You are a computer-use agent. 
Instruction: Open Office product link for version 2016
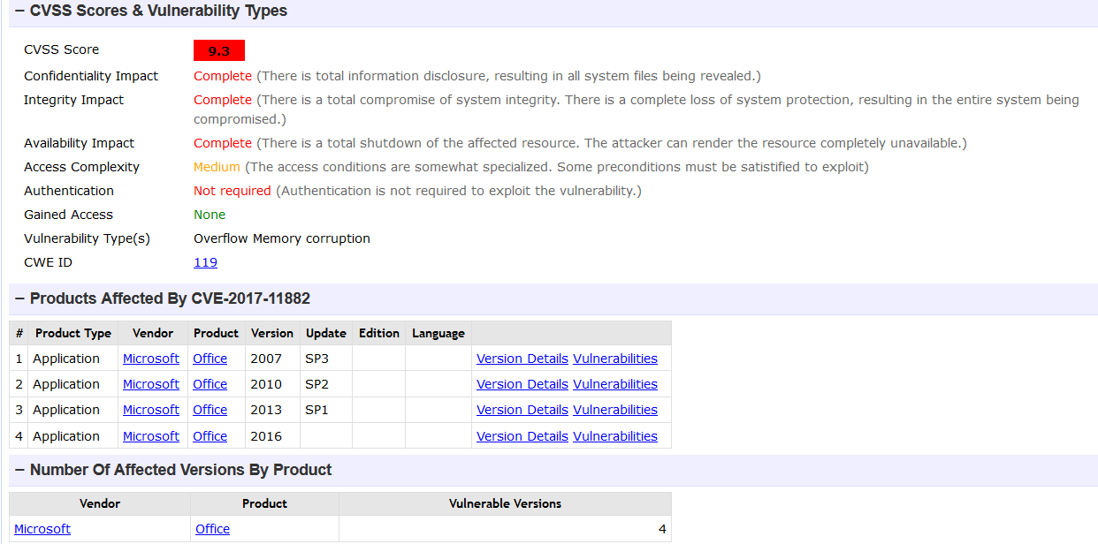click(x=210, y=436)
